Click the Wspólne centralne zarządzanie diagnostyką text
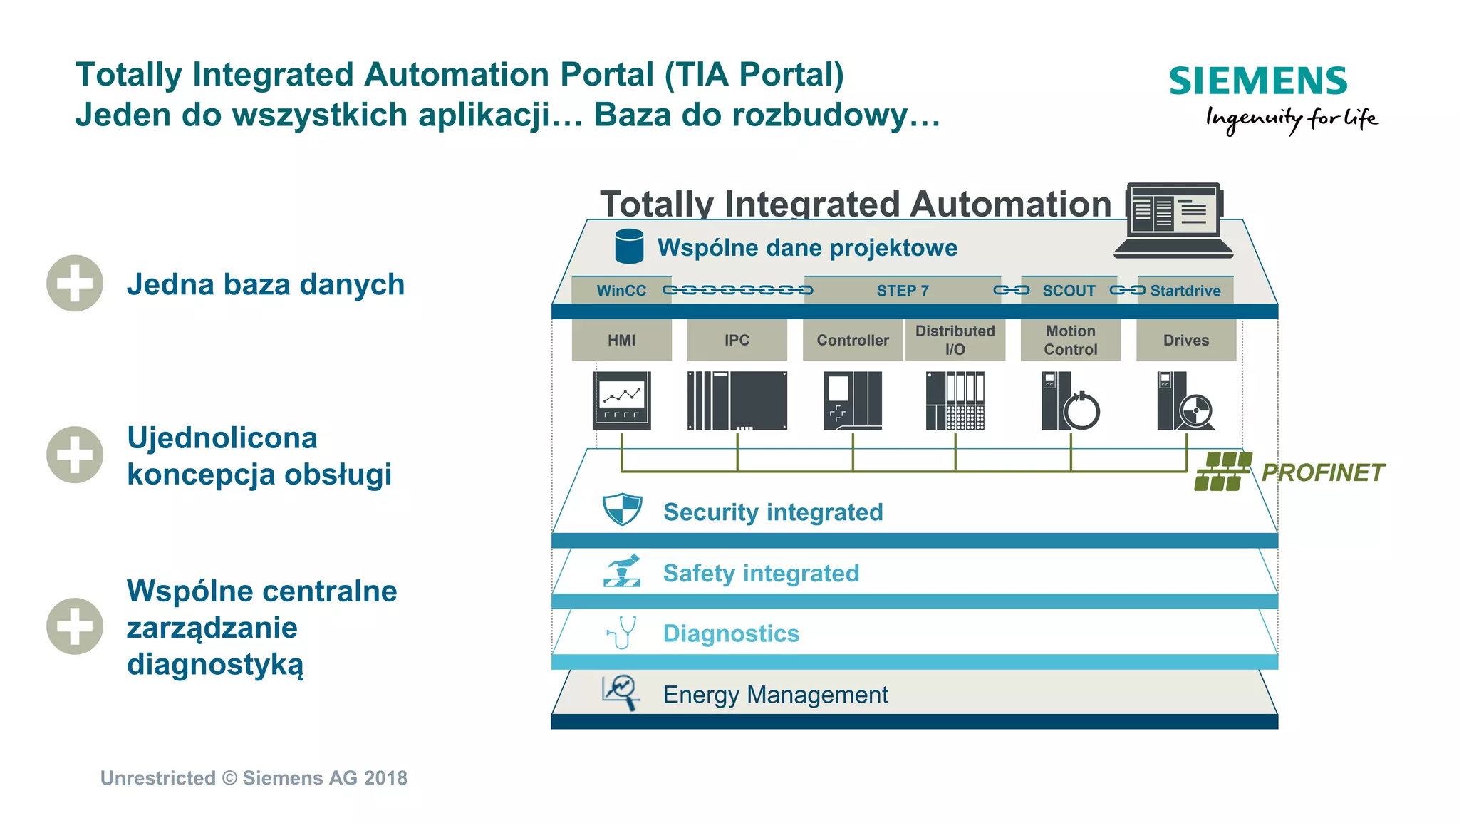The height and width of the screenshot is (823, 1459). tap(261, 628)
